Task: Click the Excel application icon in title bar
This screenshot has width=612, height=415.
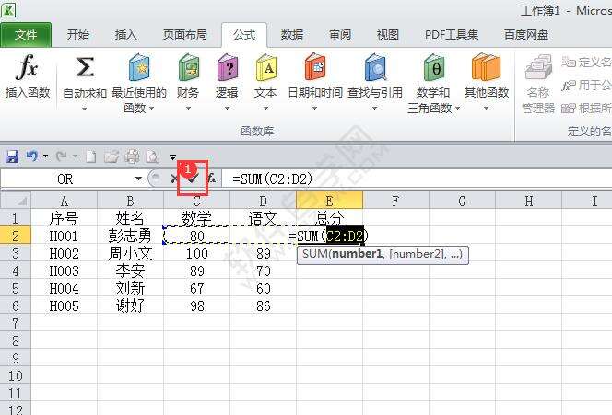Action: point(8,10)
